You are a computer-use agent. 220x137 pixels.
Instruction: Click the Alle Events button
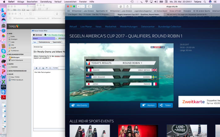pyautogui.click(x=79, y=105)
